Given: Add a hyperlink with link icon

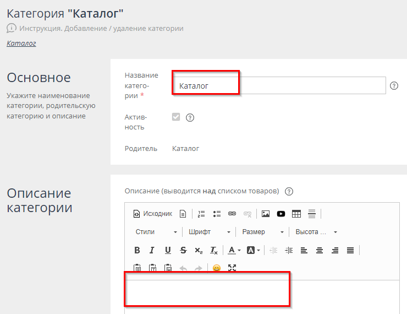Looking at the screenshot, I should point(232,214).
